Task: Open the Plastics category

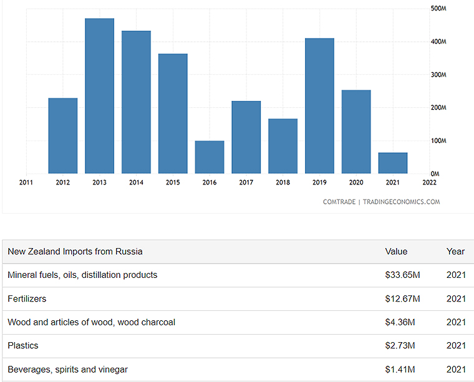Action: (22, 346)
